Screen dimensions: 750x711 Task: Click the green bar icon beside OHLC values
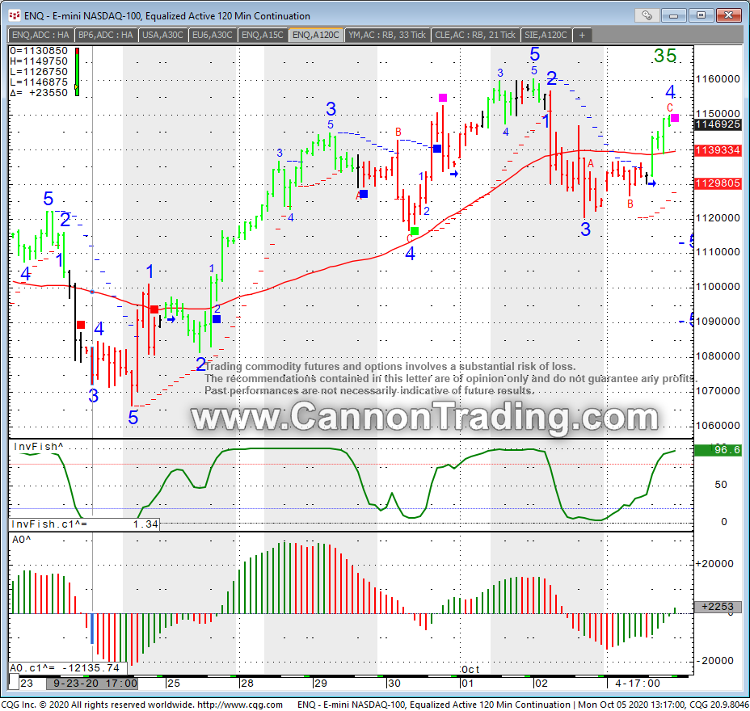[x=77, y=72]
